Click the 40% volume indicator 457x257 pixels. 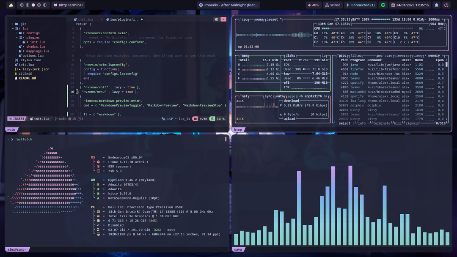click(x=313, y=5)
